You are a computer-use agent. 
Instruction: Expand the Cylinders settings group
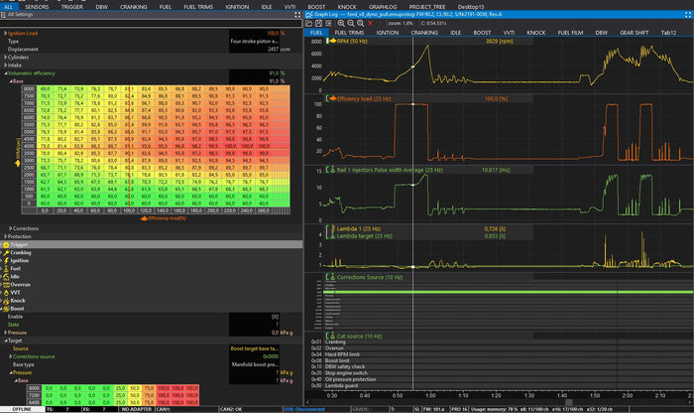point(5,58)
